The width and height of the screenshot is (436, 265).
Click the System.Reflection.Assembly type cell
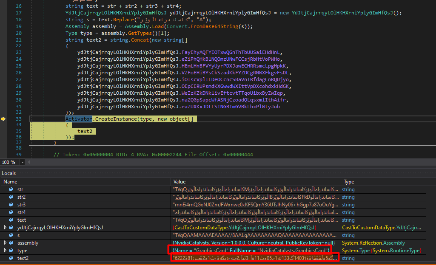pos(373,243)
